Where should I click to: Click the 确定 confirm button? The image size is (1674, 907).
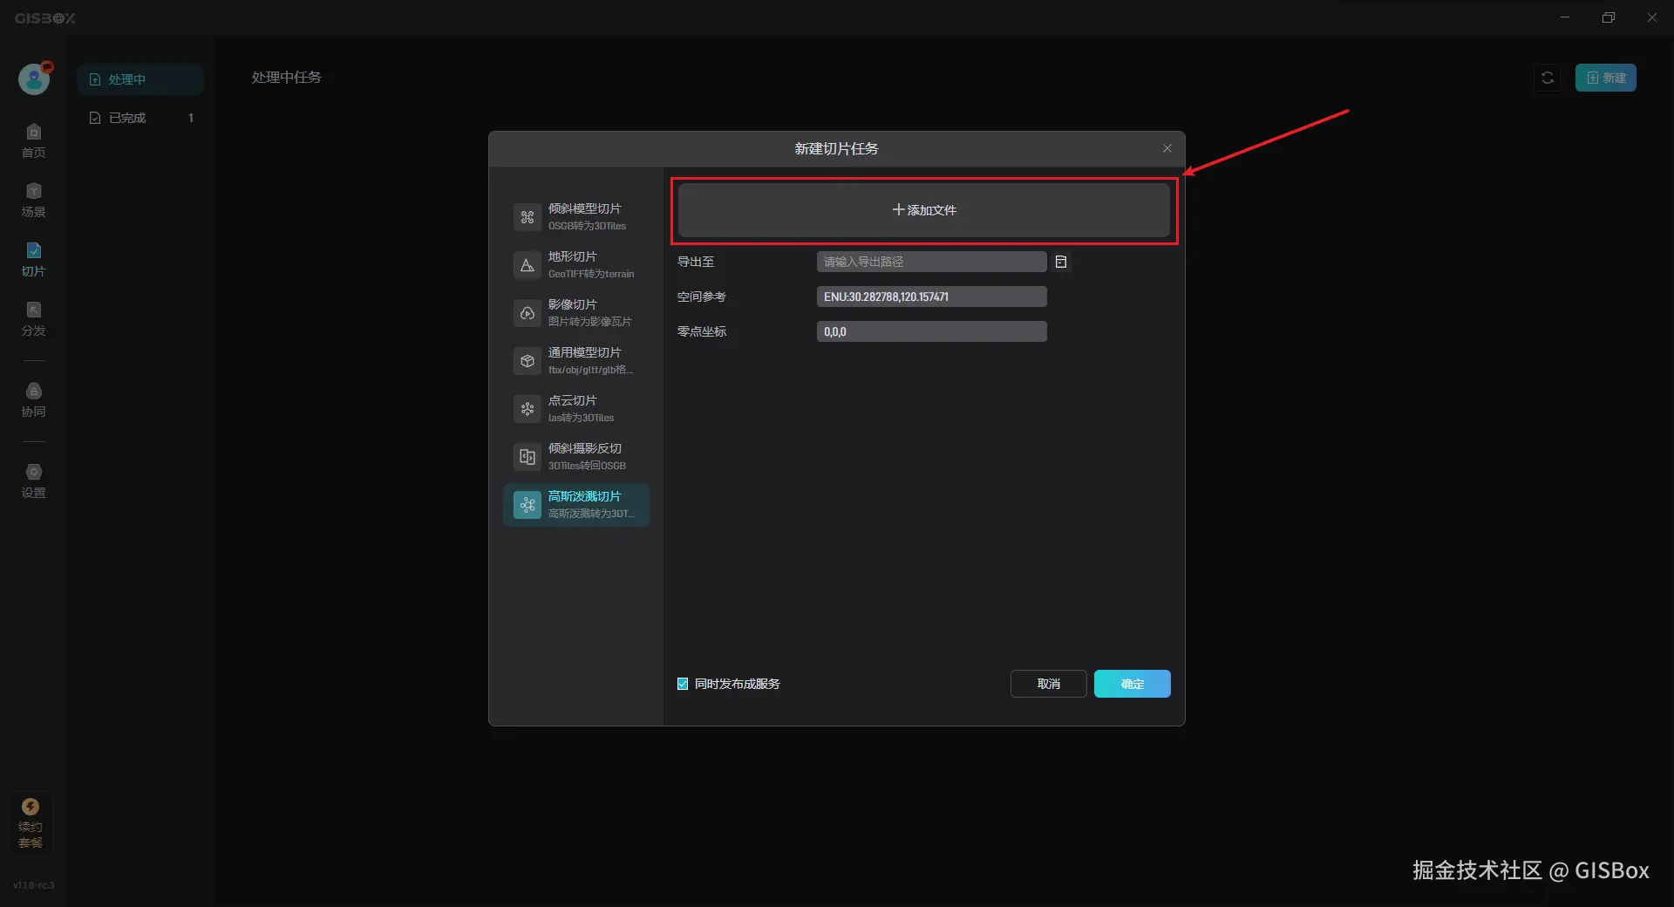1132,684
